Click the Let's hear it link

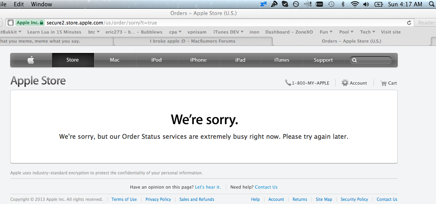pyautogui.click(x=208, y=187)
